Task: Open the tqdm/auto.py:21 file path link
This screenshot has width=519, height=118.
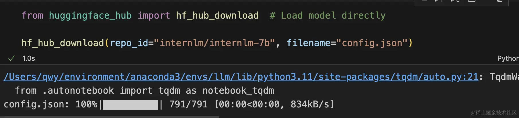Action: [241, 77]
